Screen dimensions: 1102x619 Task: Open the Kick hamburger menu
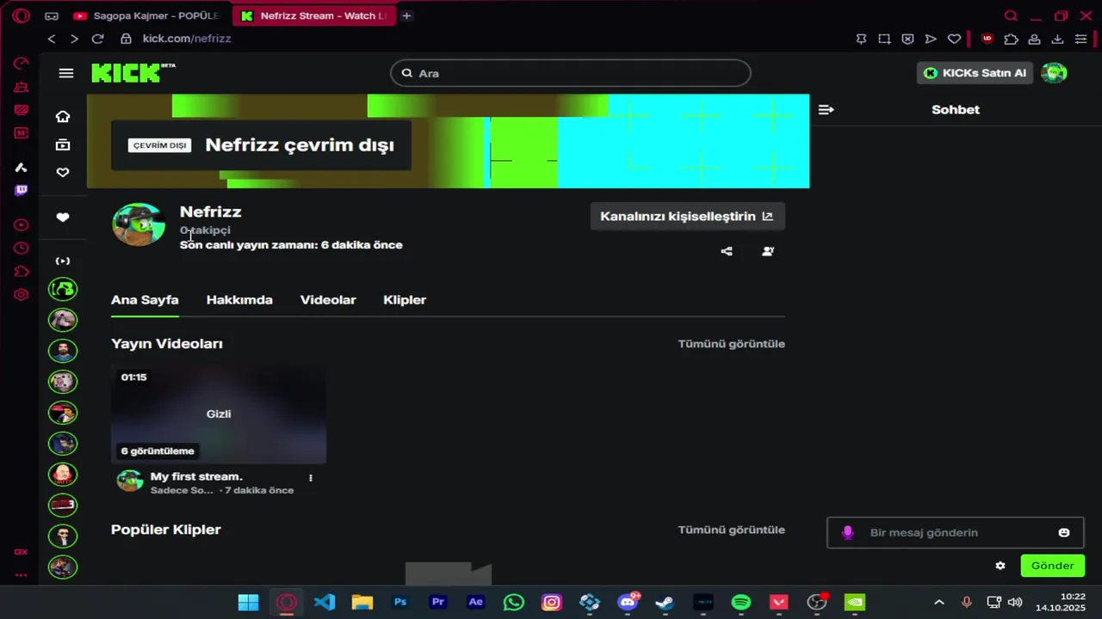(66, 73)
